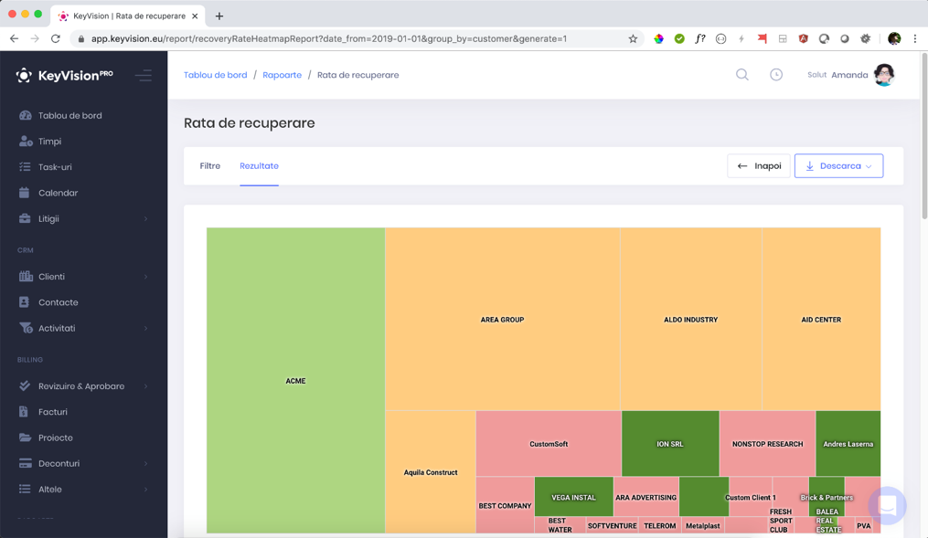
Task: Switch to the Filtre tab
Action: [210, 166]
